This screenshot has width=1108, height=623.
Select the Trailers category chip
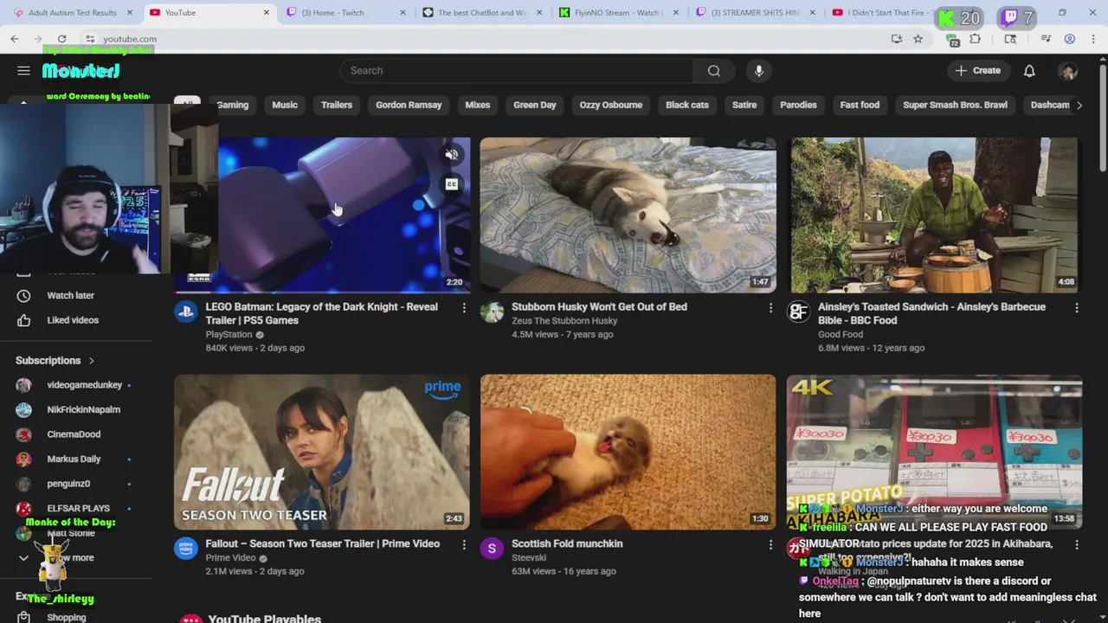tap(337, 105)
